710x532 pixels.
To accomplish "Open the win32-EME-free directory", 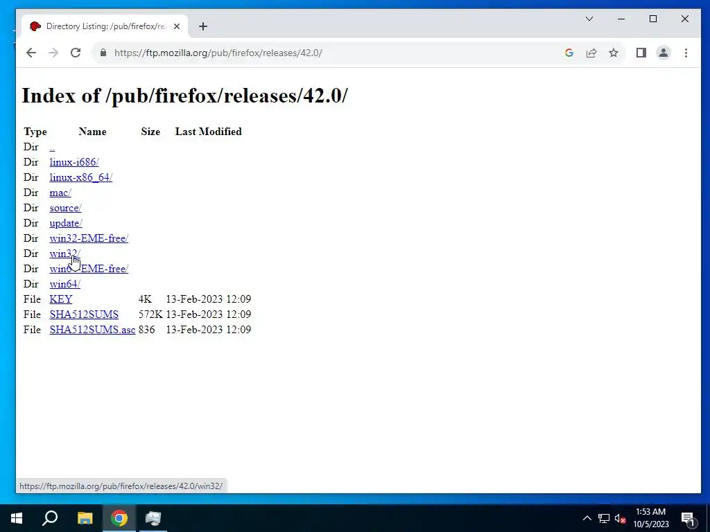I will (x=89, y=238).
